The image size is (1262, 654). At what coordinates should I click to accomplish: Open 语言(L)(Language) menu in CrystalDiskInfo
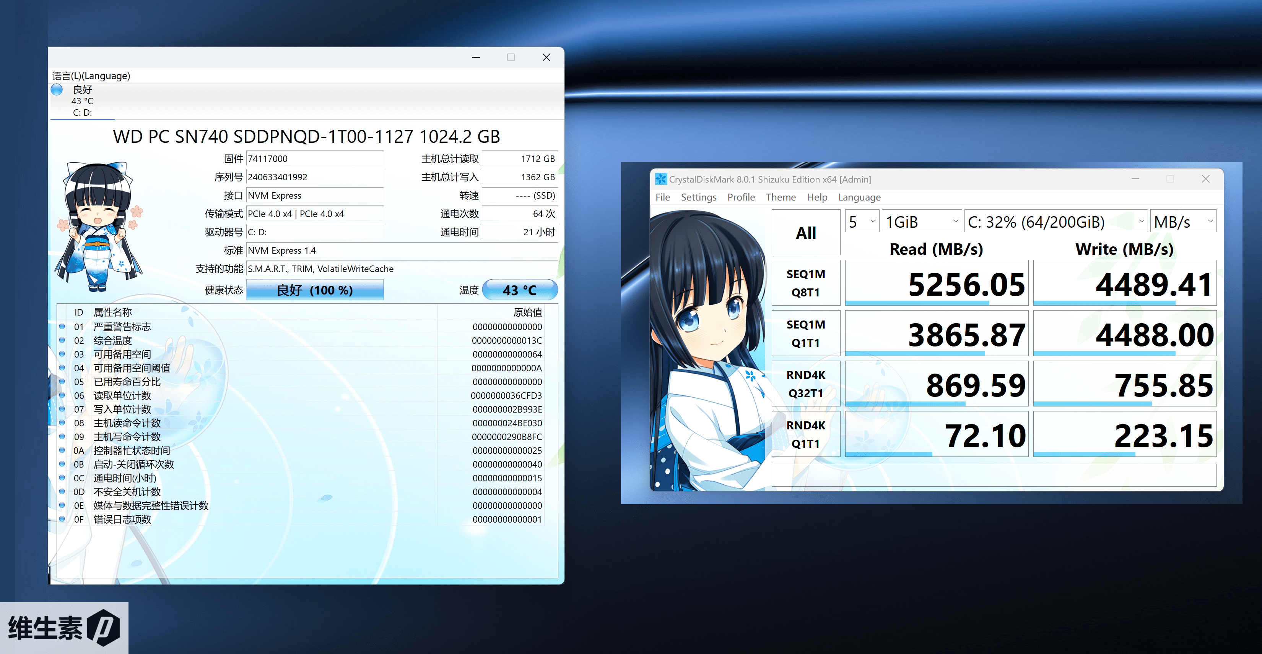91,76
